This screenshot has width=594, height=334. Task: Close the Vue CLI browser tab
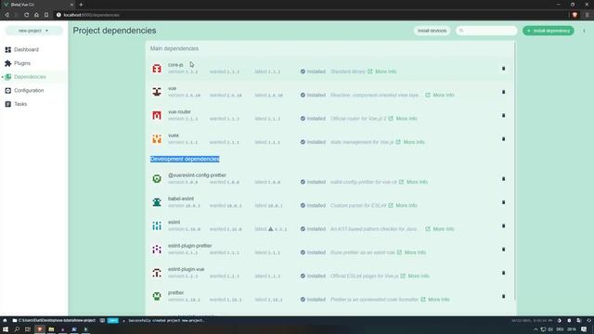[71, 5]
